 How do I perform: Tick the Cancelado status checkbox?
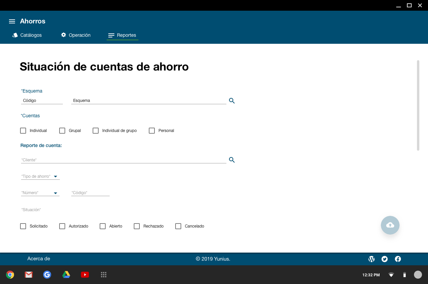point(178,226)
